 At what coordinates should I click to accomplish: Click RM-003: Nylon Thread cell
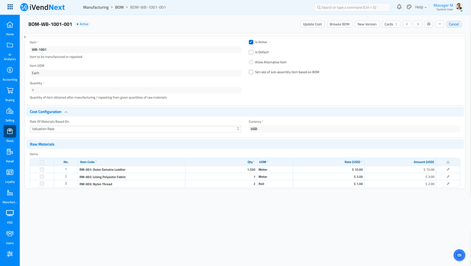pyautogui.click(x=131, y=184)
